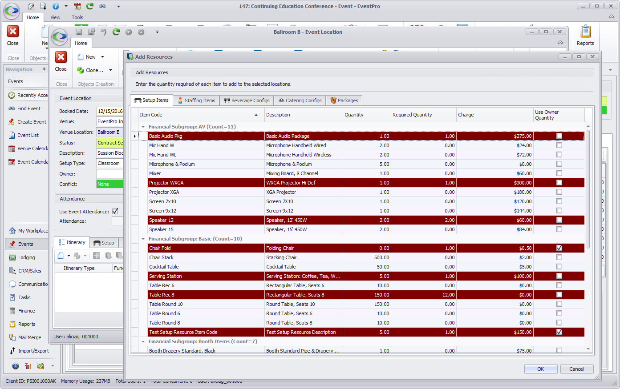Switch to Staffing Items tab
The height and width of the screenshot is (389, 620).
[196, 100]
